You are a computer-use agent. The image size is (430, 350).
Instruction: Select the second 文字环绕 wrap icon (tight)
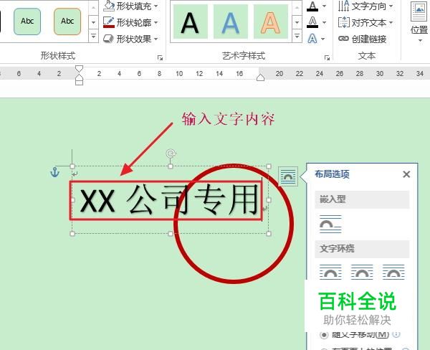(x=362, y=272)
